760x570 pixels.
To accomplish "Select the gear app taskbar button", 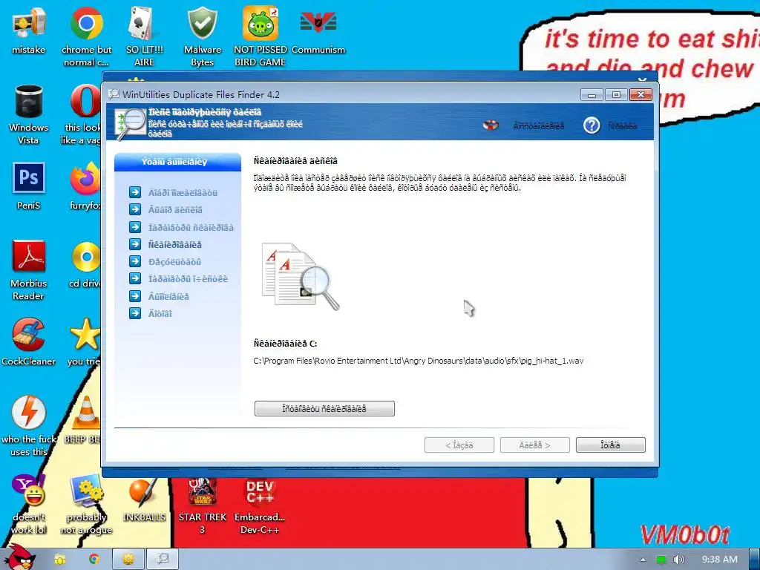I will coord(128,560).
